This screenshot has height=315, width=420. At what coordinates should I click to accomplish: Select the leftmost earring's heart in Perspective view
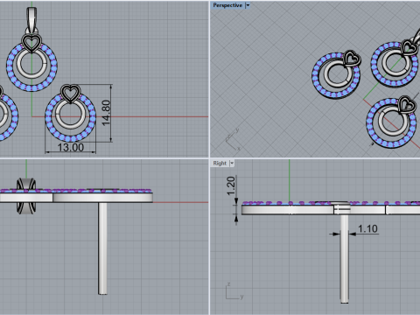(x=352, y=59)
